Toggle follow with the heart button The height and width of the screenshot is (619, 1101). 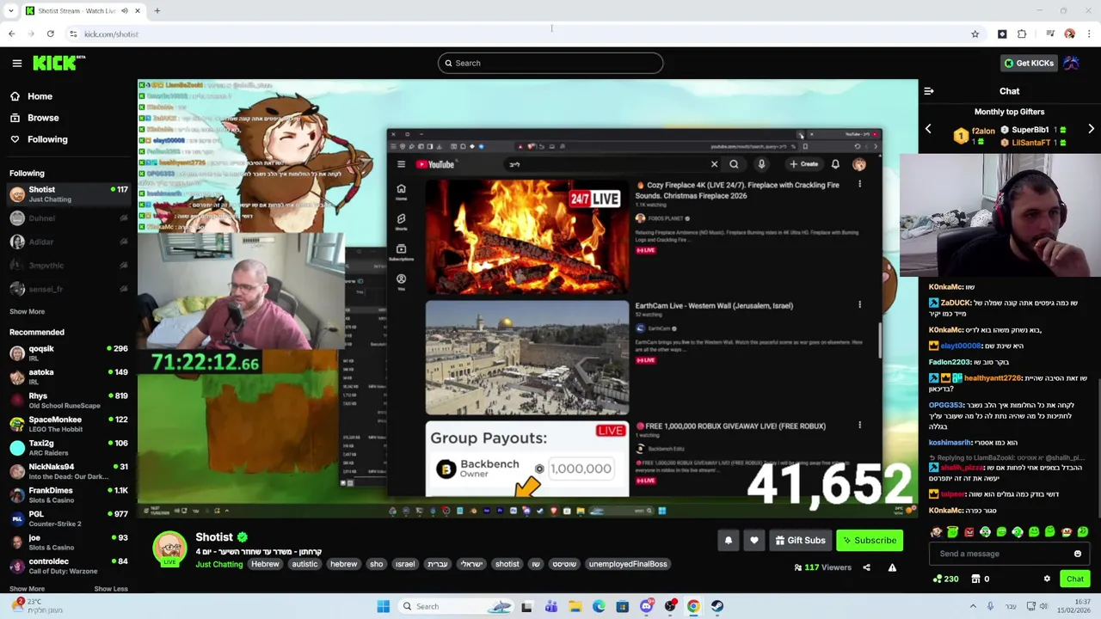tap(754, 540)
